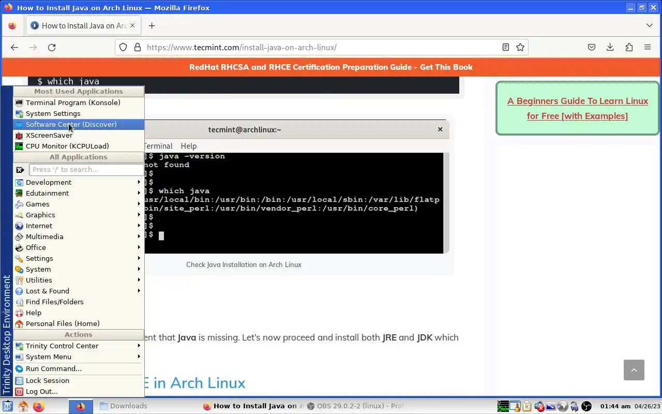The height and width of the screenshot is (414, 662).
Task: Expand the Games submenu
Action: point(79,204)
